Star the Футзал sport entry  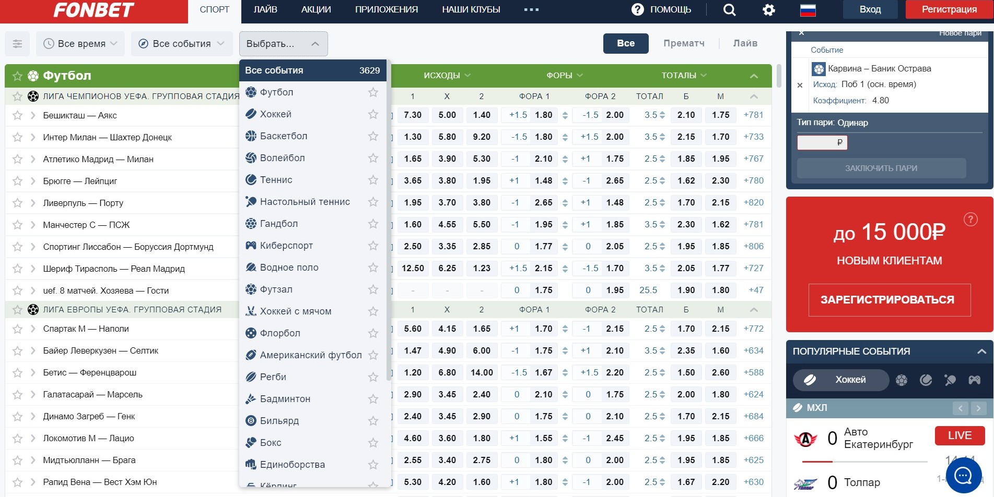coord(373,289)
